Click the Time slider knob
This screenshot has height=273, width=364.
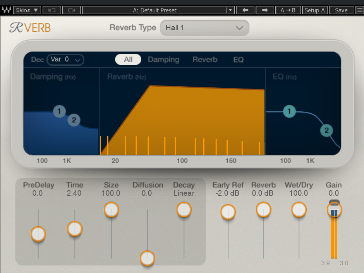pyautogui.click(x=75, y=229)
